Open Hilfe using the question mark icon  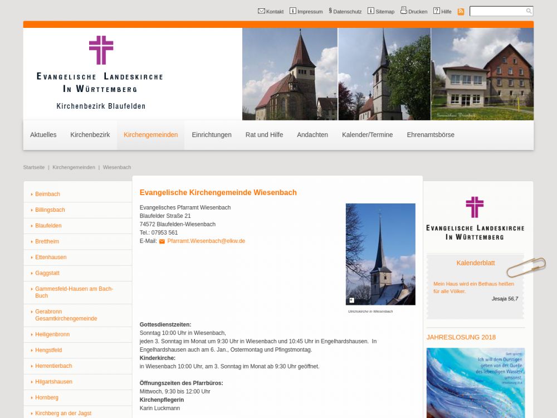437,11
